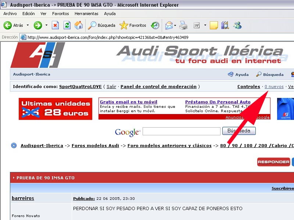Open the yellow note Discuss icon

(x=214, y=25)
